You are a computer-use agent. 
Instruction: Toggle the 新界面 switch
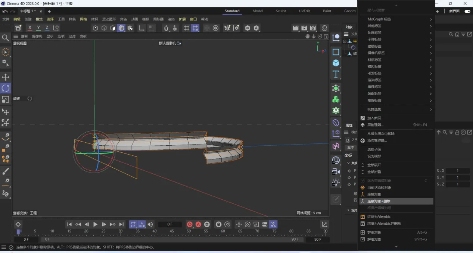[x=467, y=11]
